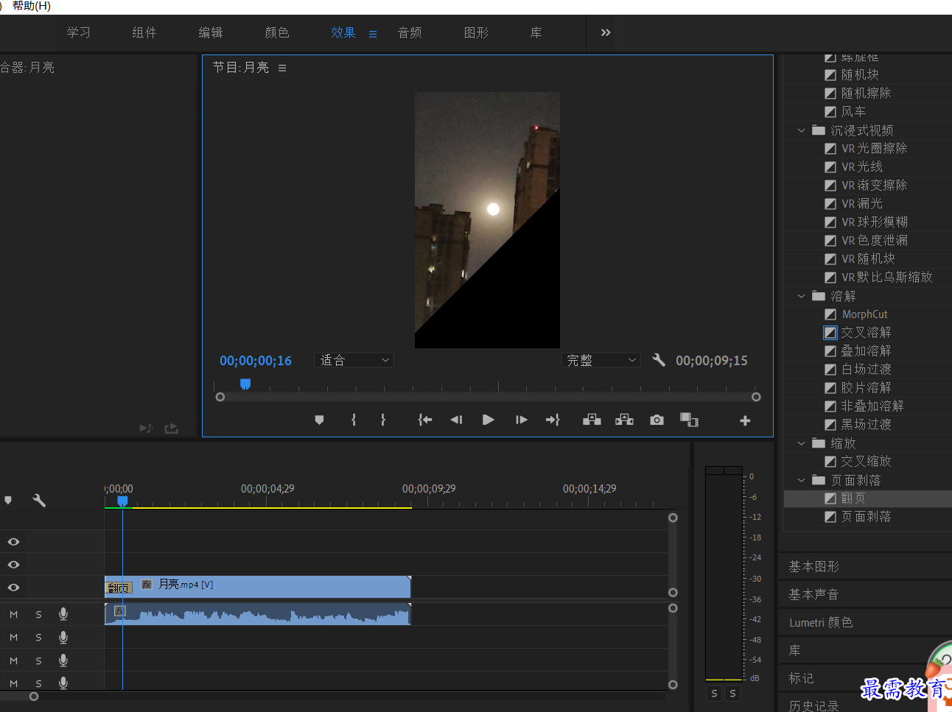Click the Mark Out bracket icon
The height and width of the screenshot is (712, 952).
pos(382,420)
